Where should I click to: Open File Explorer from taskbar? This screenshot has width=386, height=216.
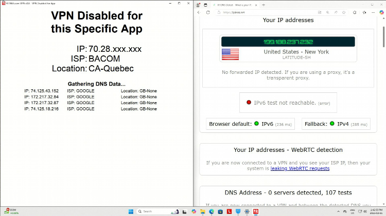203,211
